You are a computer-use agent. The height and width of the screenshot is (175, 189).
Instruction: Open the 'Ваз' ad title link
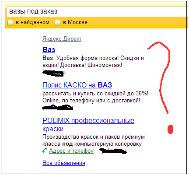pos(49,49)
